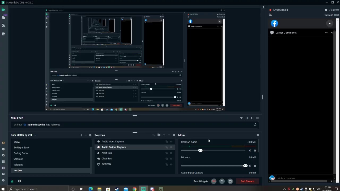Image resolution: width=340 pixels, height=191 pixels.
Task: Toggle Studio Mode columns icon in sidebar
Action: pos(3,168)
